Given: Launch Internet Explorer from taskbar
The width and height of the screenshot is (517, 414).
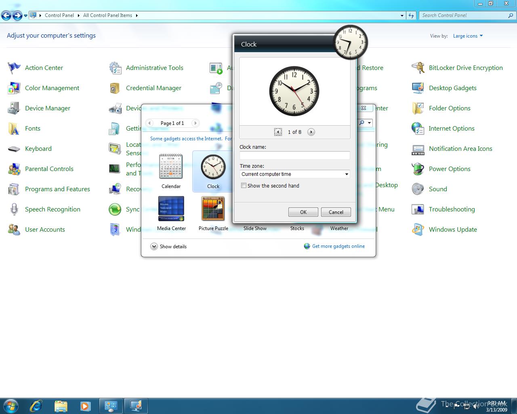Looking at the screenshot, I should [36, 406].
